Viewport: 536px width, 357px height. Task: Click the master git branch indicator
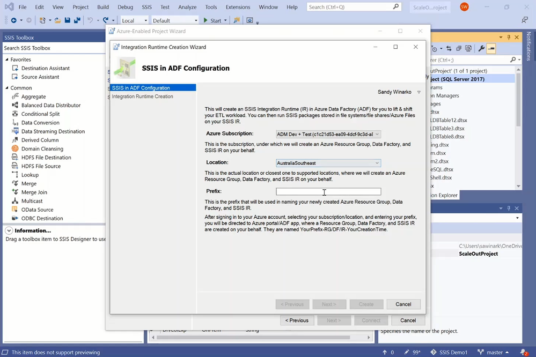point(493,352)
